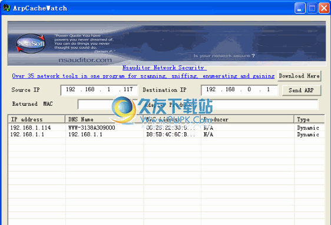Sort by the IP address column header

(x=37, y=119)
